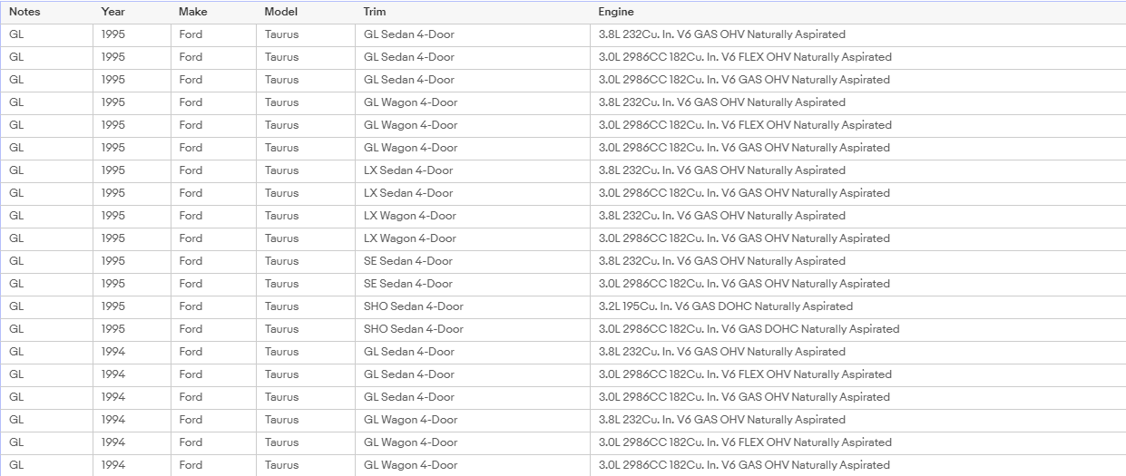
Task: Click the first 1995 GL Sedan 4-Door trim cell
Action: [x=472, y=34]
